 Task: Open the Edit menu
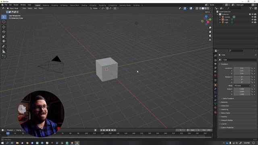pos(10,5)
